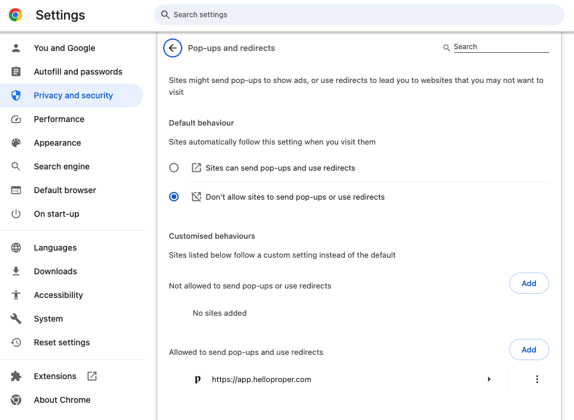Add a site to the Allowed list

point(529,350)
